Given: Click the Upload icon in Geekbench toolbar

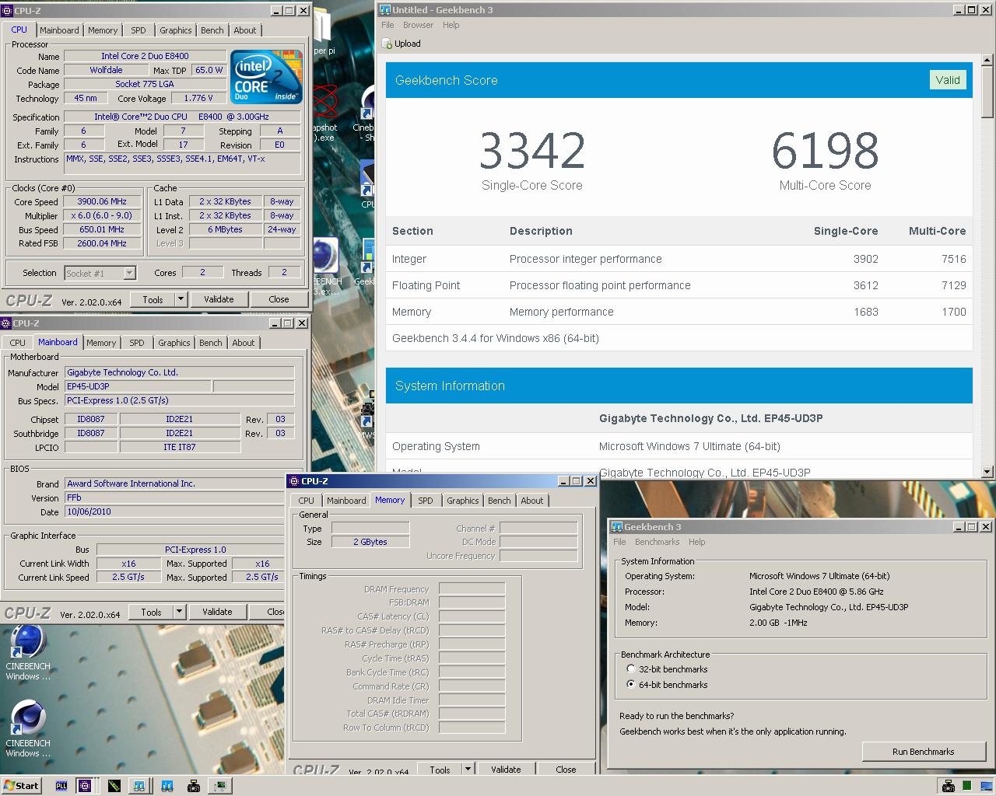Looking at the screenshot, I should (x=387, y=44).
